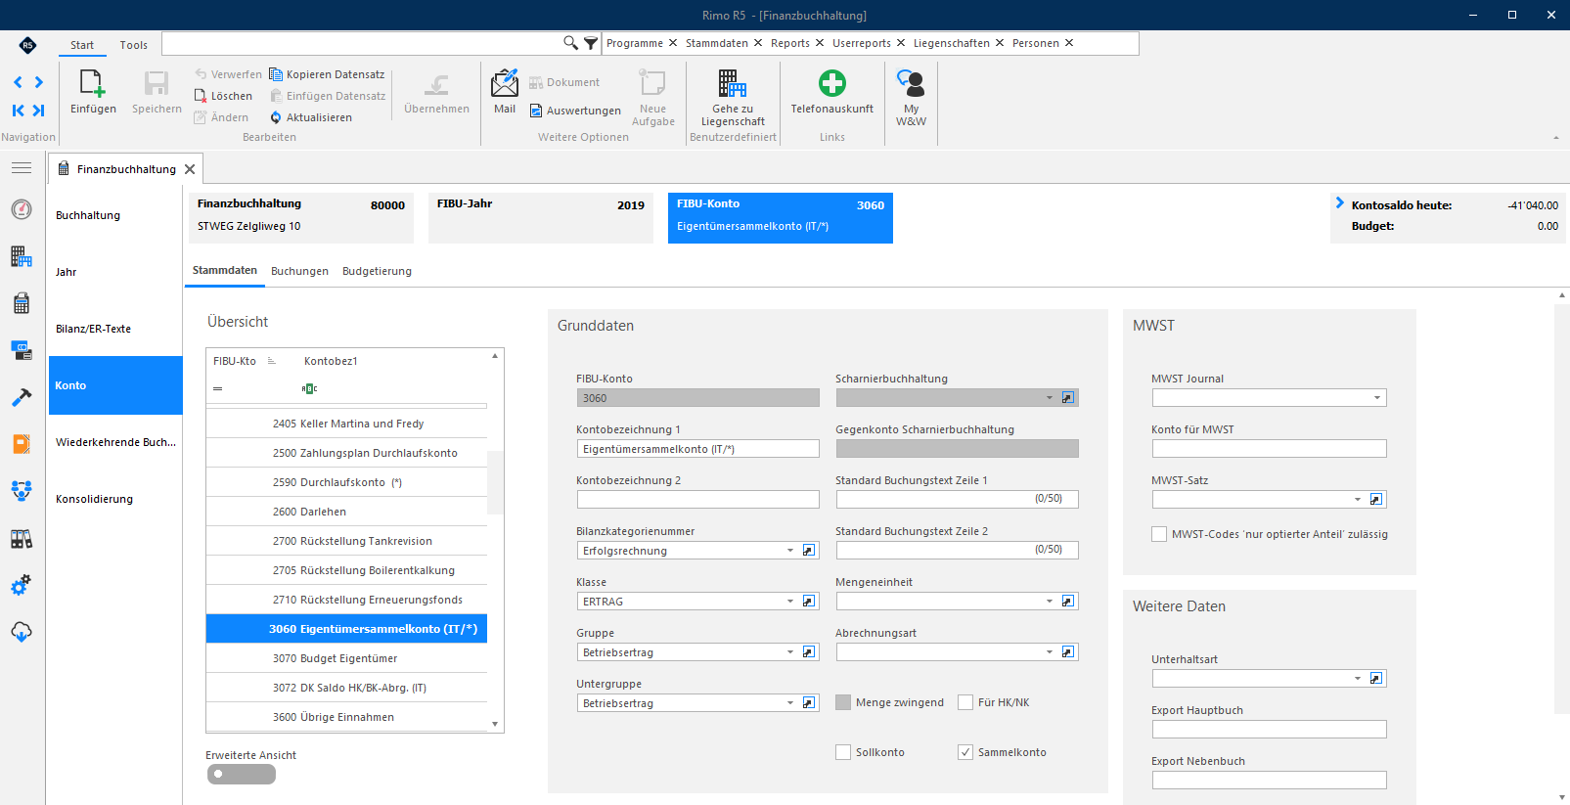Open Gehe zu Liegenschaft icon
This screenshot has width=1570, height=805.
pos(733,83)
